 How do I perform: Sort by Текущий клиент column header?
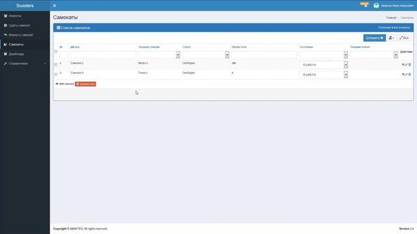coord(360,47)
